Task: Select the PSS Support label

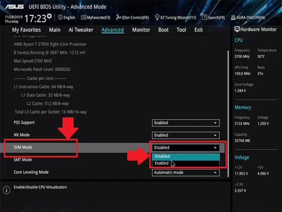Action: point(24,122)
